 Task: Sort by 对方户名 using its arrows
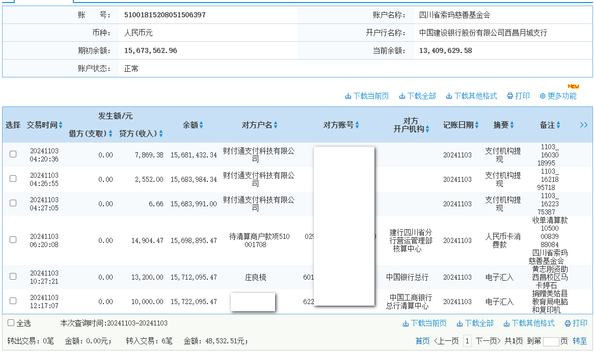coord(276,125)
